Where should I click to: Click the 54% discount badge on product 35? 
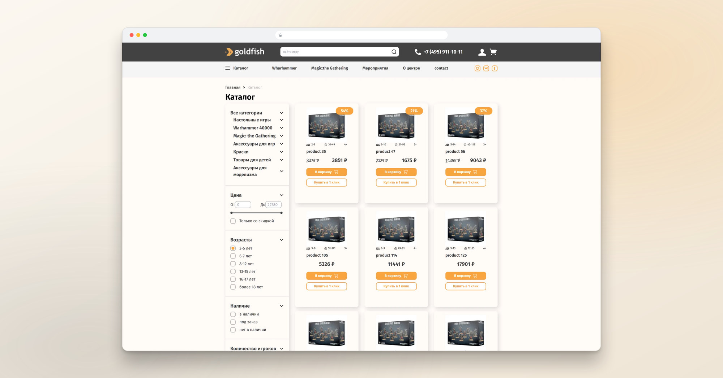[x=344, y=111]
